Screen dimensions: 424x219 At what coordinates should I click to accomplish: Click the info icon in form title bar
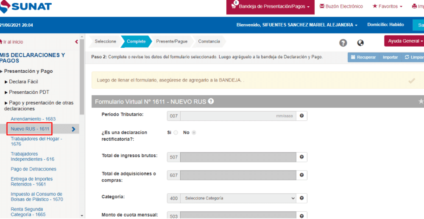click(211, 101)
